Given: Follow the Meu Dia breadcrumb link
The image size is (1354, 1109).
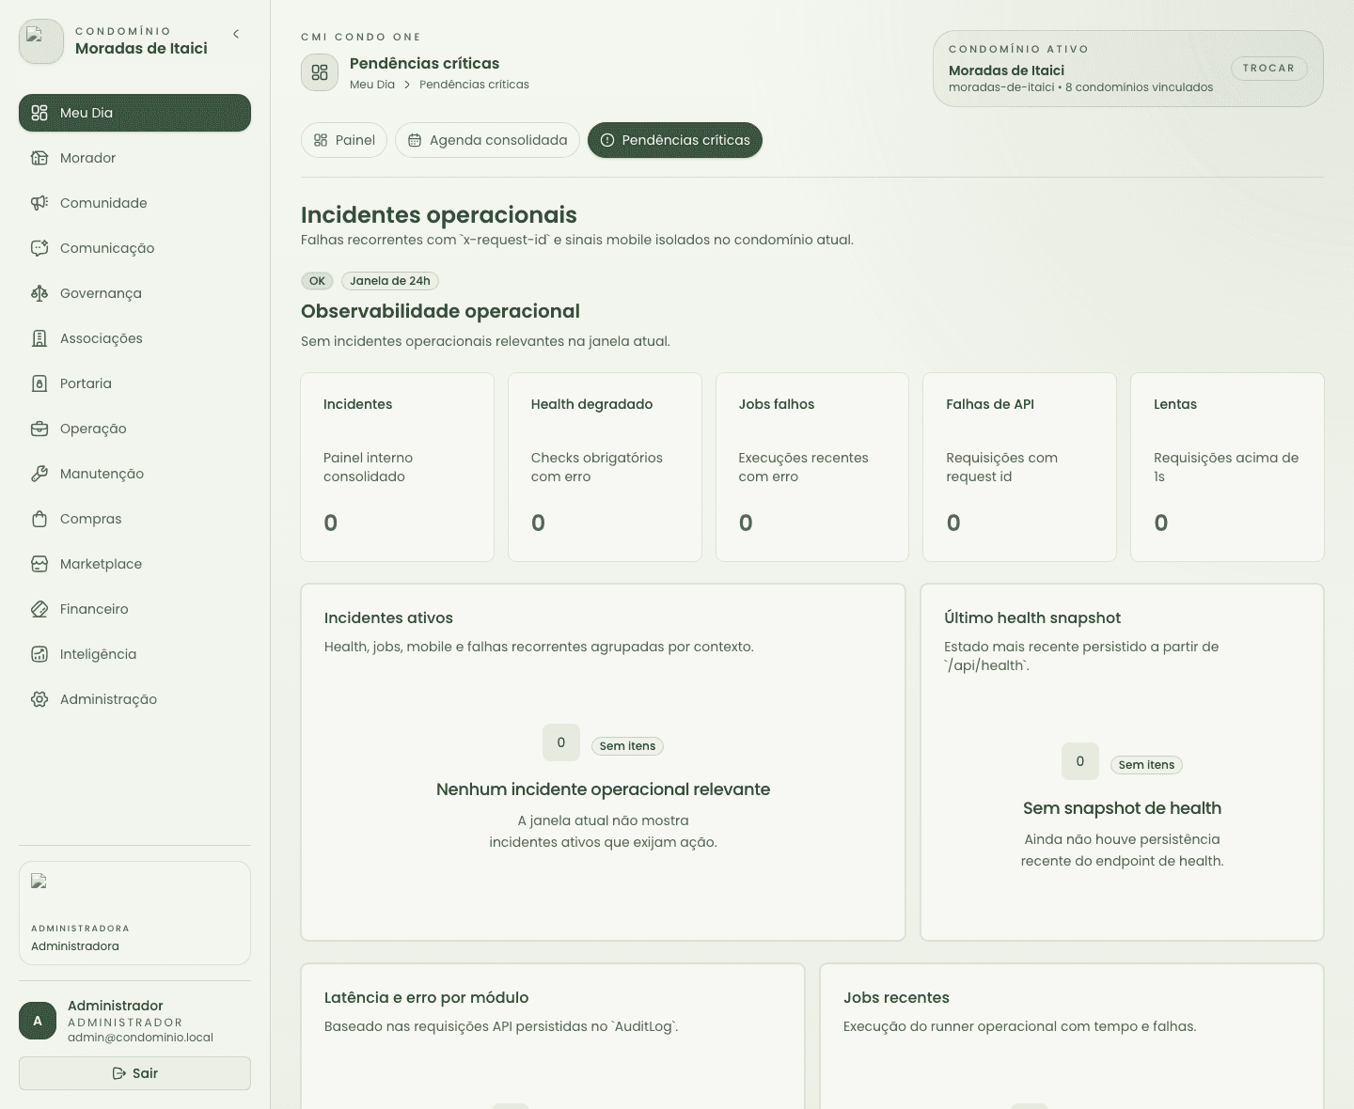Looking at the screenshot, I should (x=372, y=85).
